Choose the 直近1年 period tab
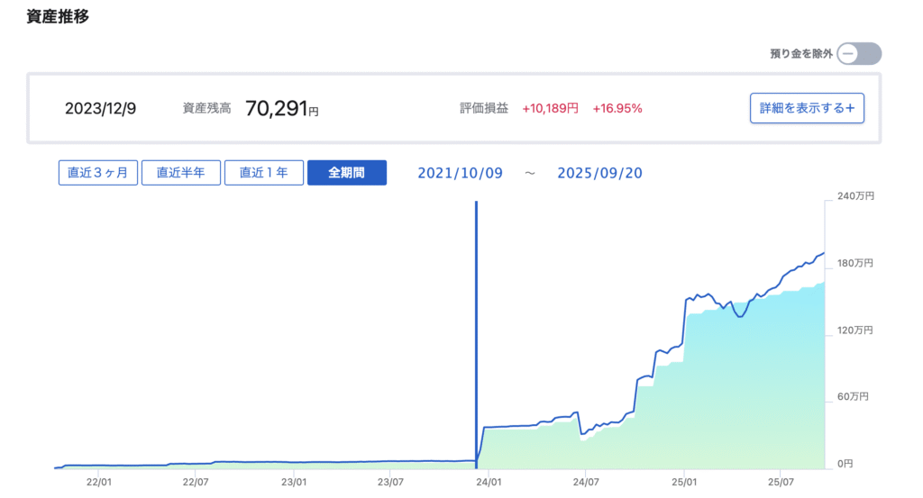The image size is (923, 498). point(264,173)
